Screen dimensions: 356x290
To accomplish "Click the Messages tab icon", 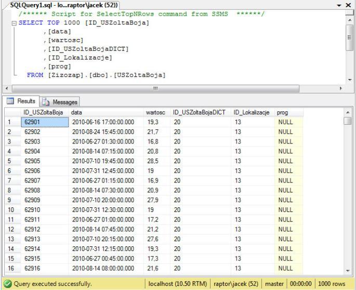I will click(x=46, y=102).
